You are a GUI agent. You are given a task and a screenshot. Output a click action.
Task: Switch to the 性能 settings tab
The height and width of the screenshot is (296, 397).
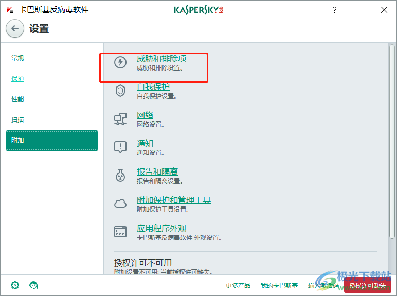click(x=17, y=99)
